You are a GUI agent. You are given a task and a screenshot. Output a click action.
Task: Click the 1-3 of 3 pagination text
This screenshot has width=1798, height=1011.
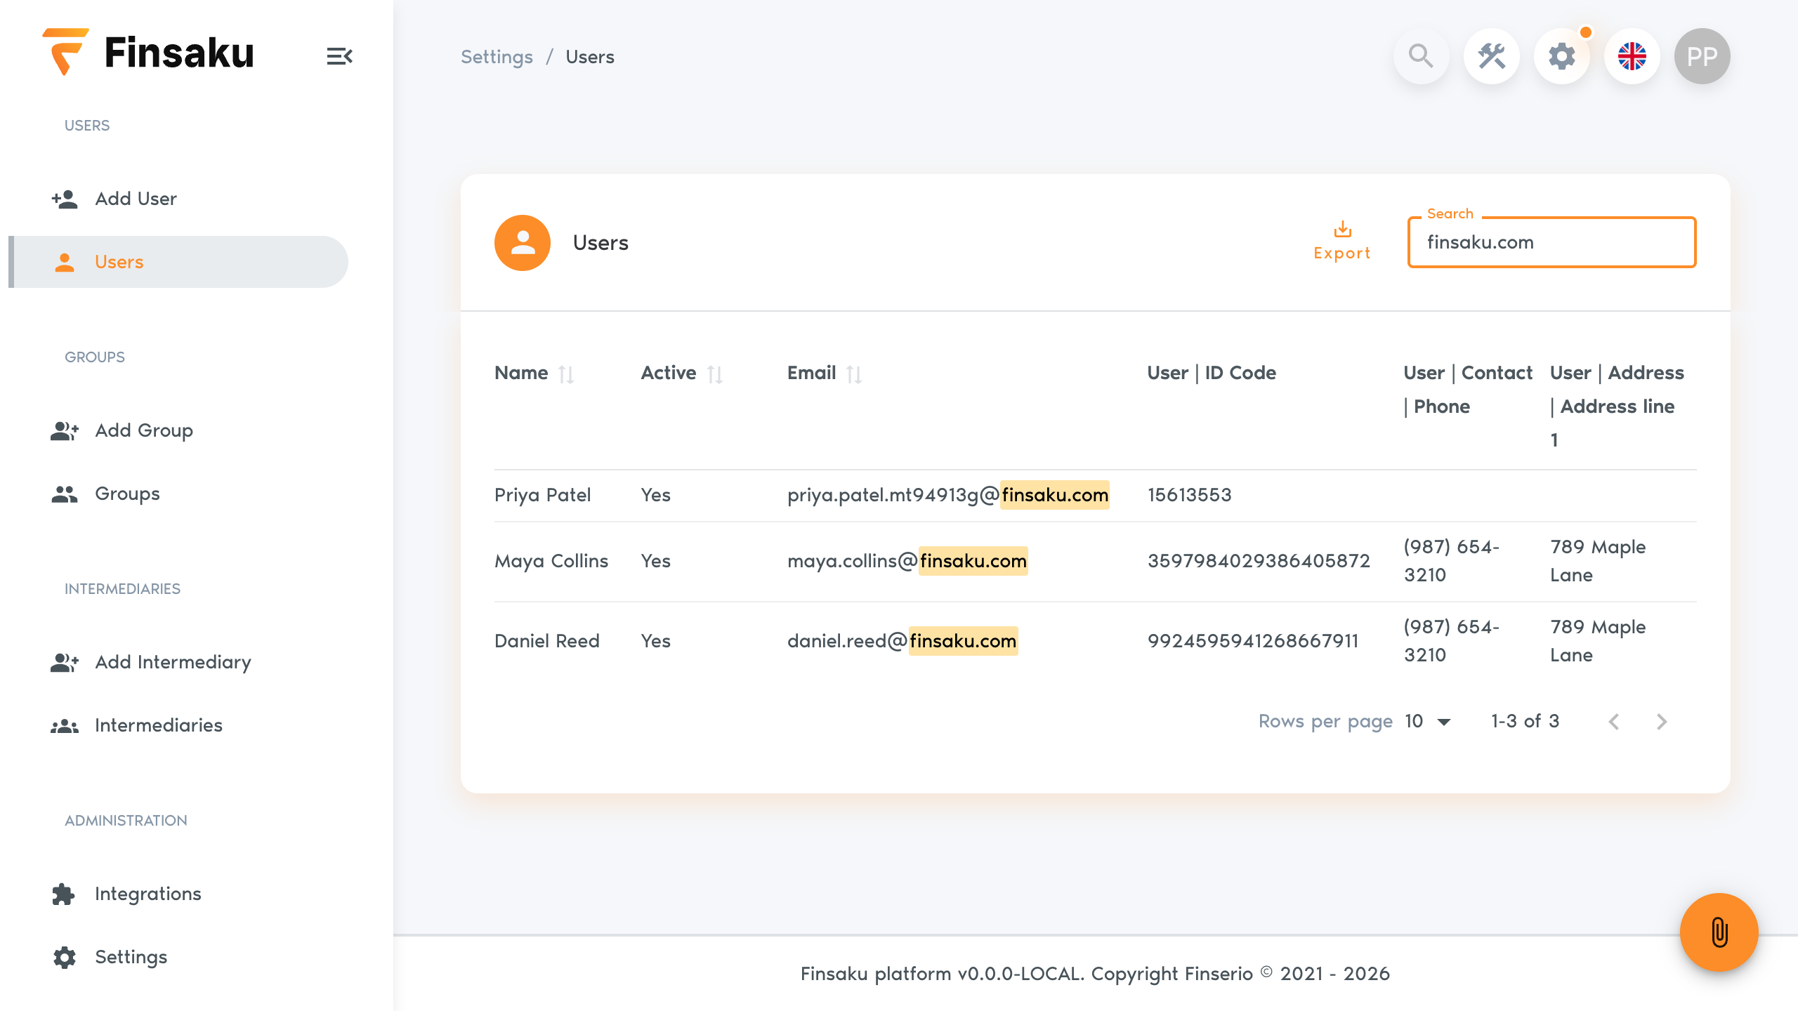1525,722
